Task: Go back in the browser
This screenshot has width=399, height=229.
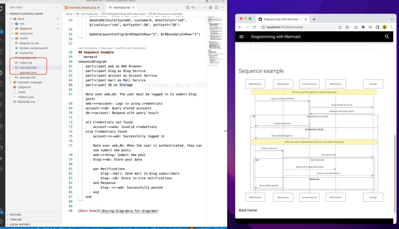Action: click(x=240, y=27)
